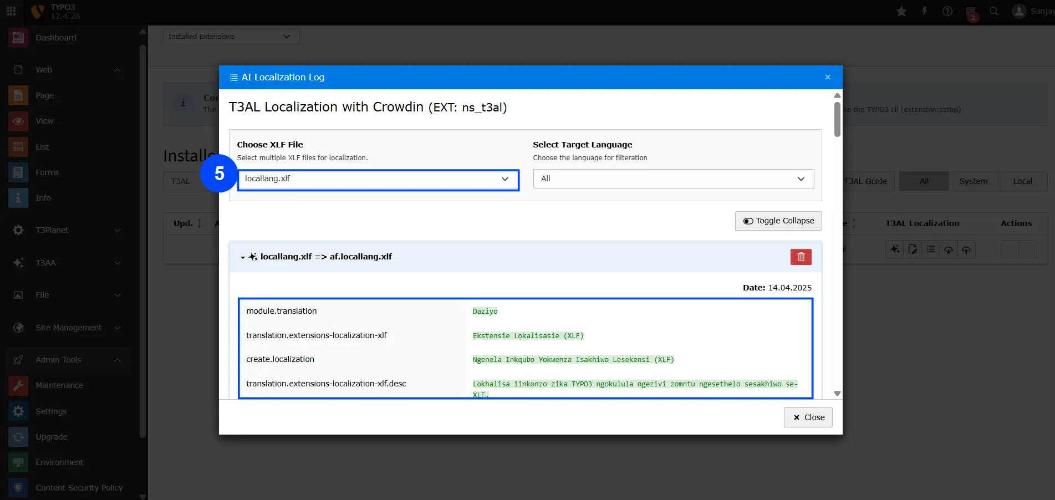
Task: Click the TYPO3 logo in the top bar
Action: click(x=38, y=12)
